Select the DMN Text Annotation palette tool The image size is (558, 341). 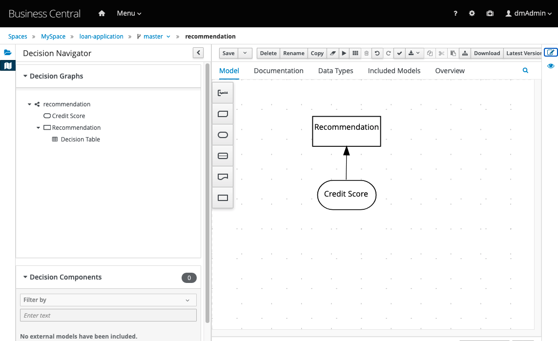[223, 93]
